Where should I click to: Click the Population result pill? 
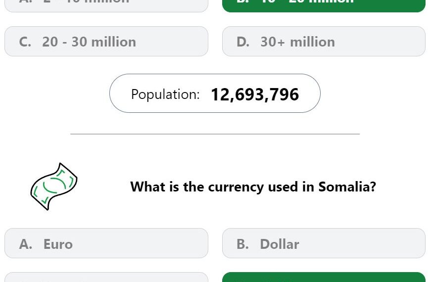[215, 94]
